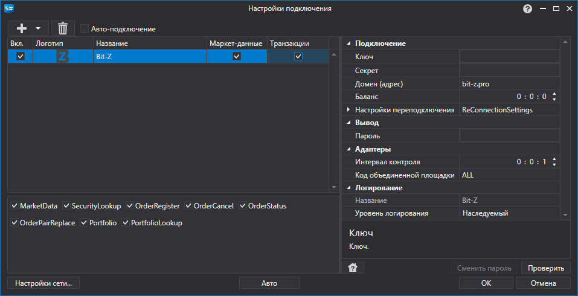Click property grid scroll up arrow
This screenshot has height=296, width=578.
click(565, 42)
